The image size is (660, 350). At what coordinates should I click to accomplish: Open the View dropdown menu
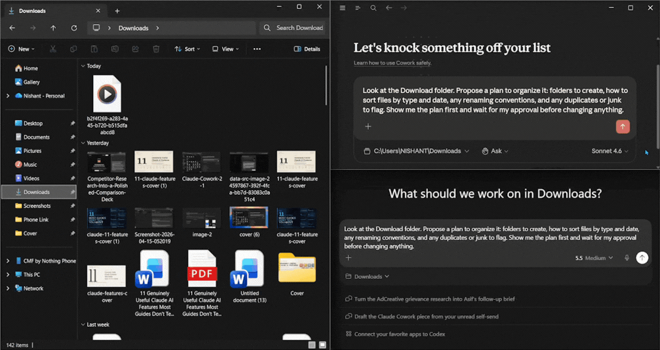[x=226, y=49]
